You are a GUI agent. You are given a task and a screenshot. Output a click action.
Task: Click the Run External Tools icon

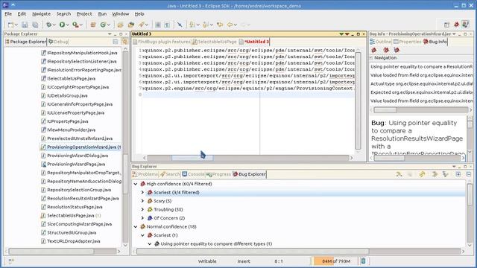75,25
